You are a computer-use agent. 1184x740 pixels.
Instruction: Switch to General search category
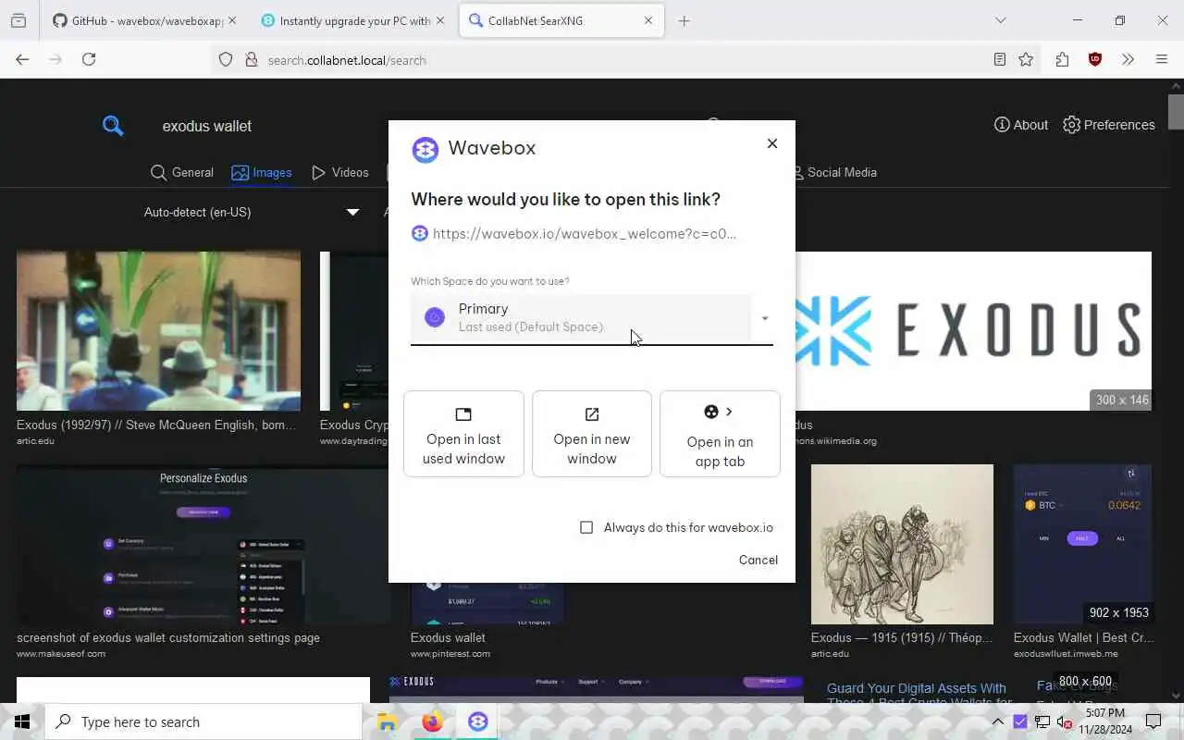182,172
